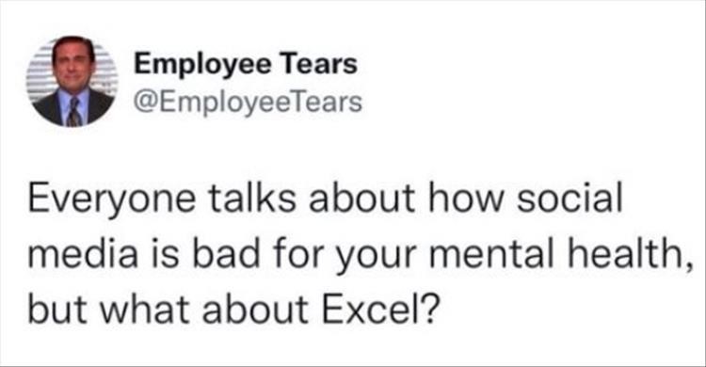706x367 pixels.
Task: Select the word bad in second line
Action: pos(228,254)
